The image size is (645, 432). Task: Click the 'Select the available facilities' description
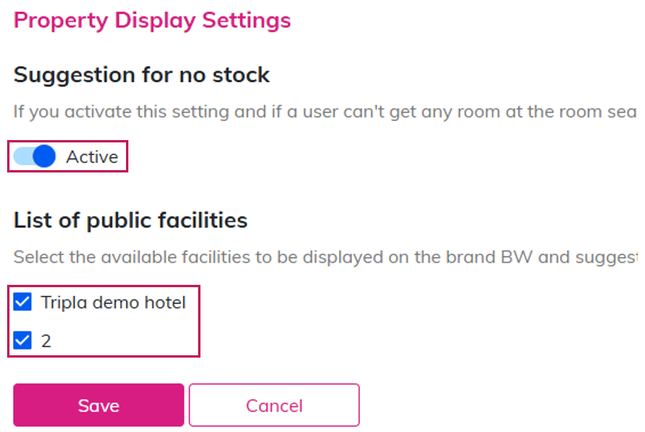click(x=317, y=257)
